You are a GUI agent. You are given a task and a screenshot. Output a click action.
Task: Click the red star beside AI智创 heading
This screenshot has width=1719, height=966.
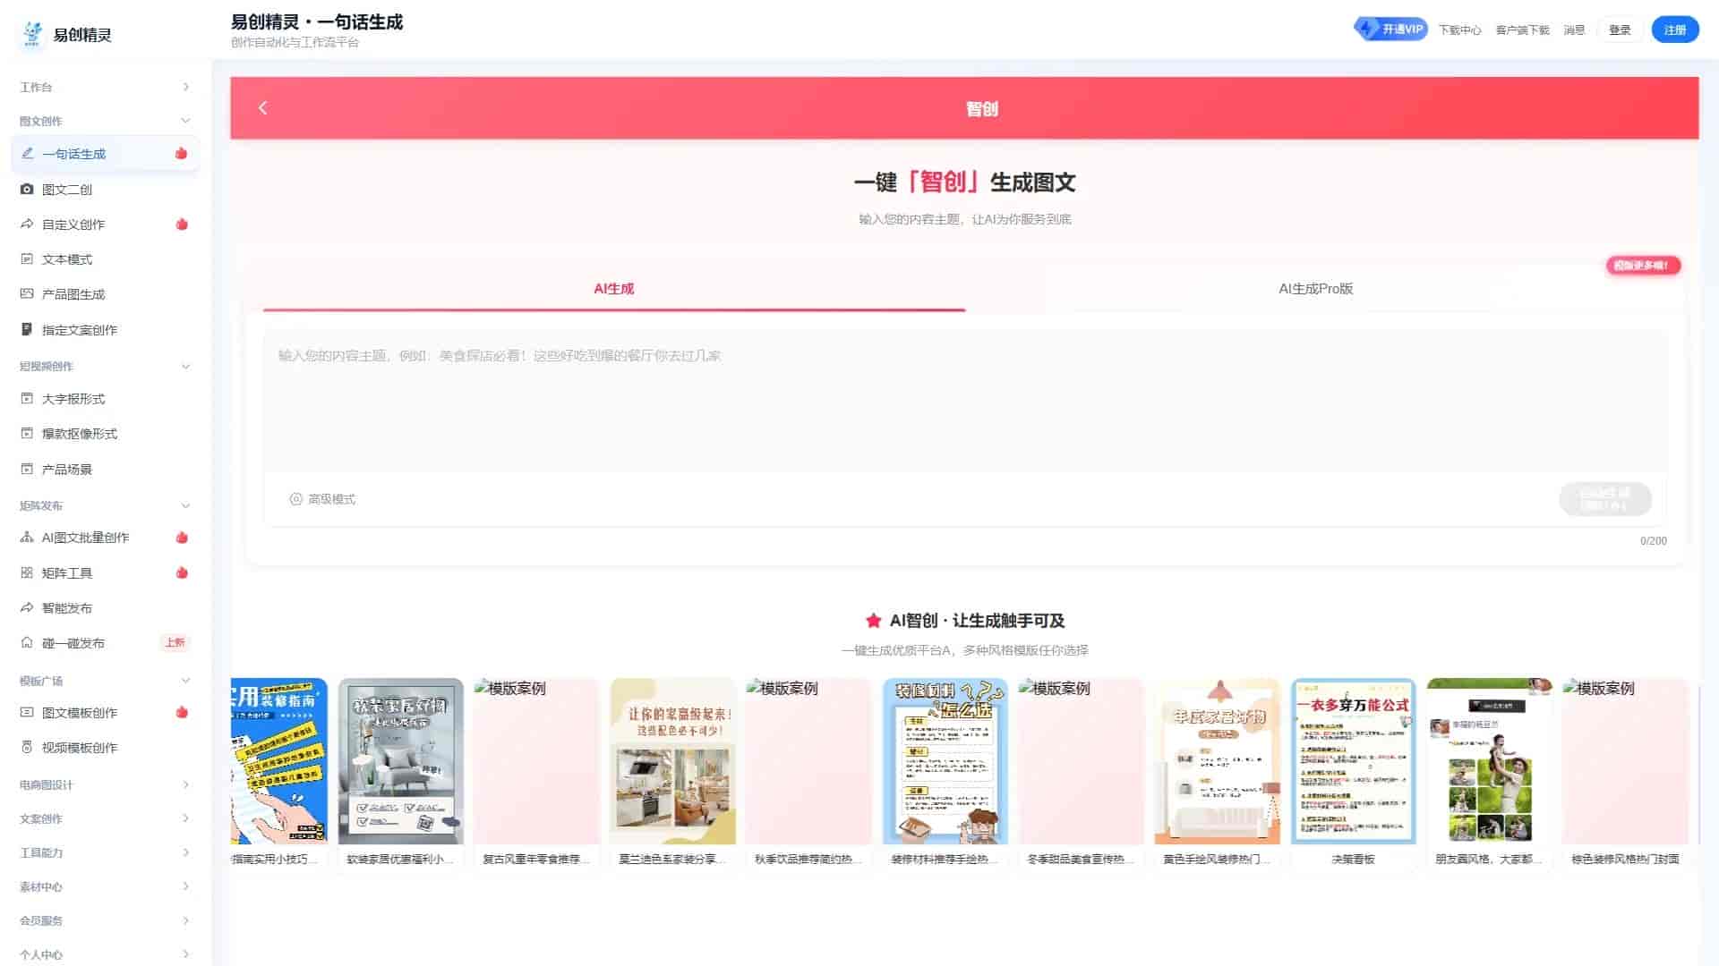(873, 621)
